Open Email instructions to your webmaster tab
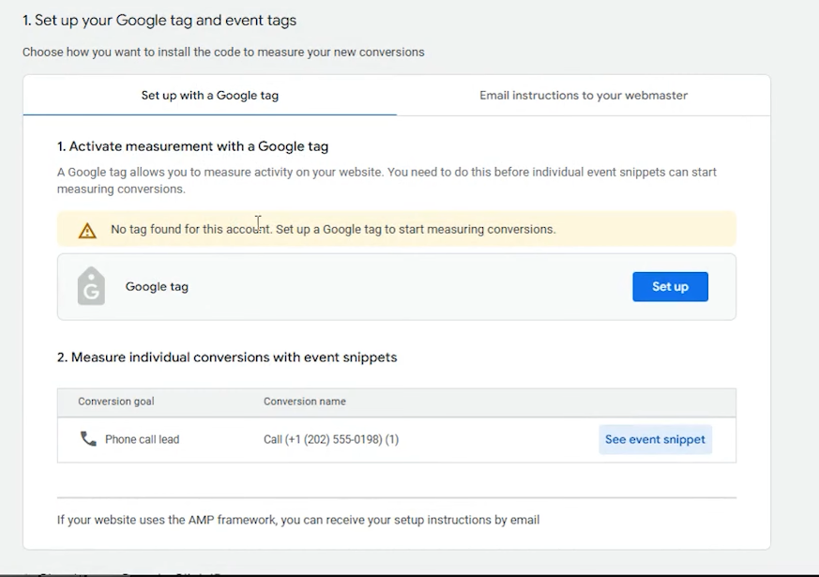 [x=584, y=96]
